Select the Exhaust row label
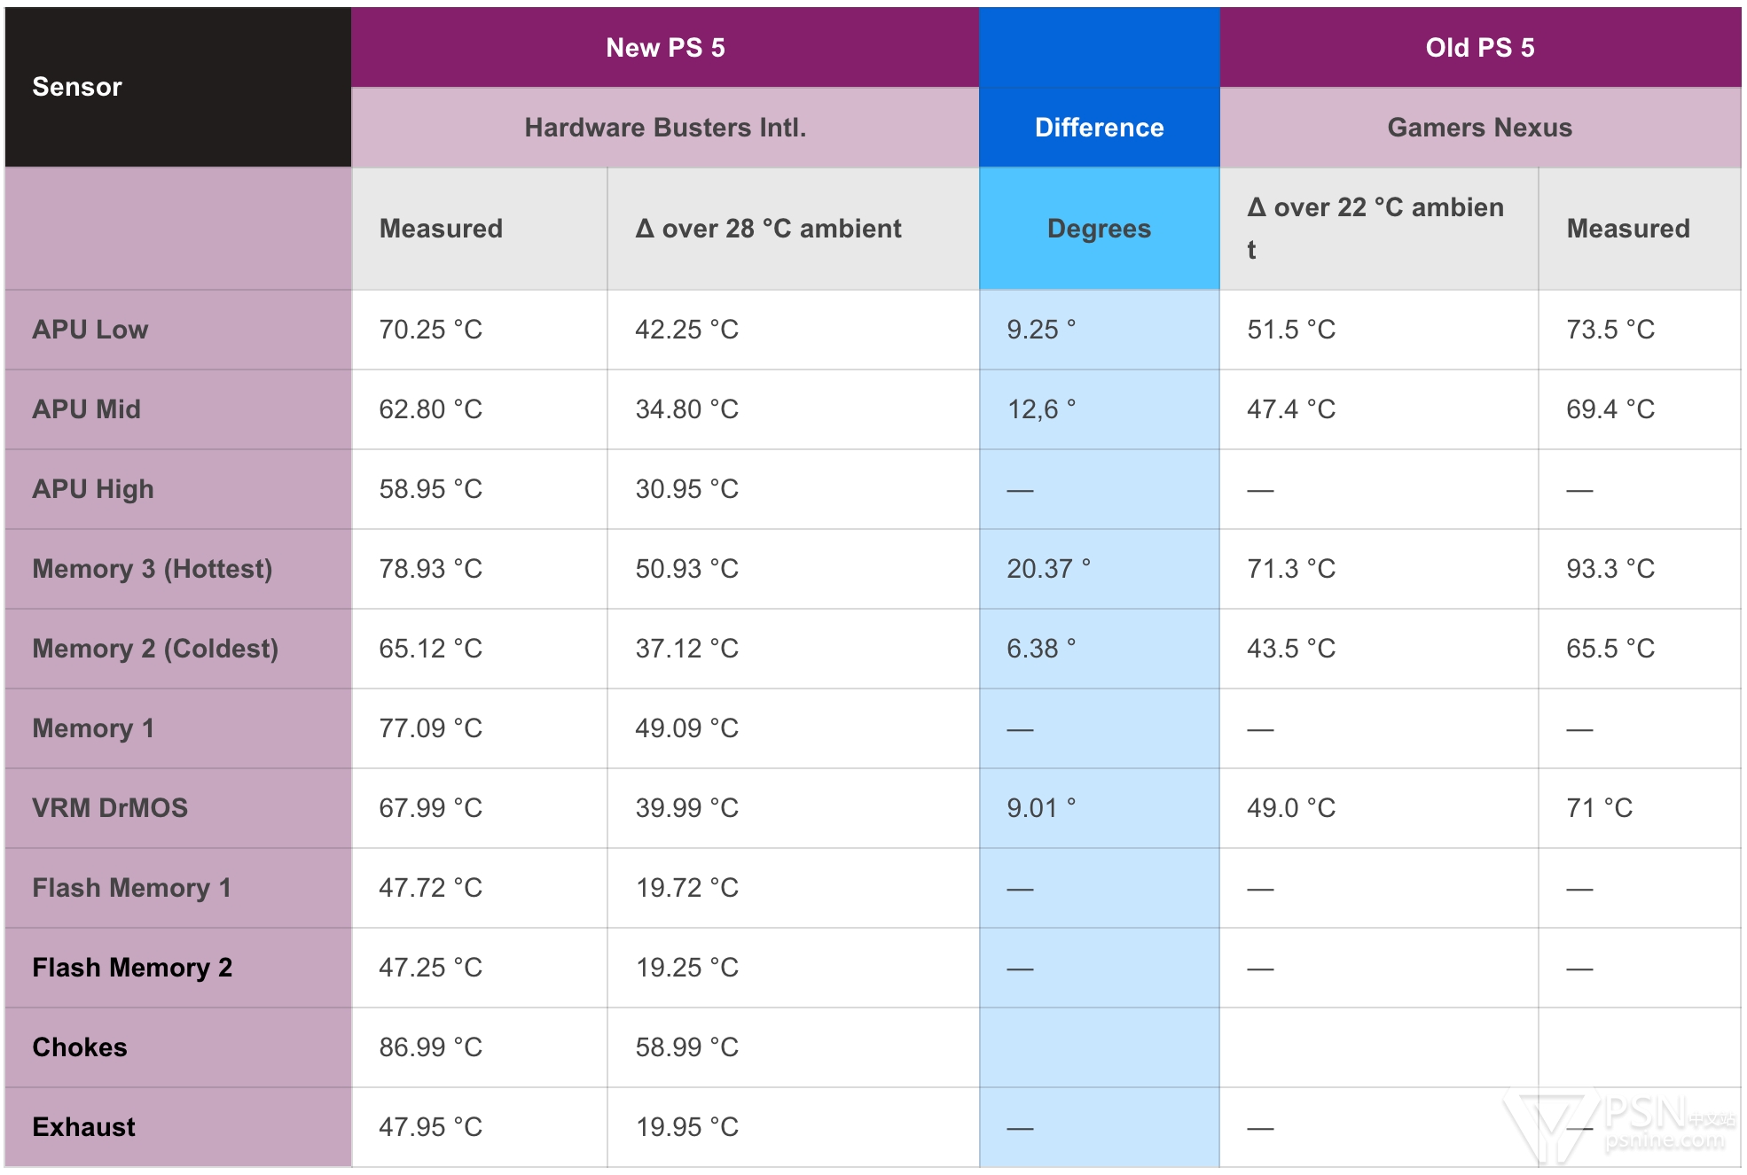Image resolution: width=1747 pixels, height=1175 pixels. [178, 1127]
